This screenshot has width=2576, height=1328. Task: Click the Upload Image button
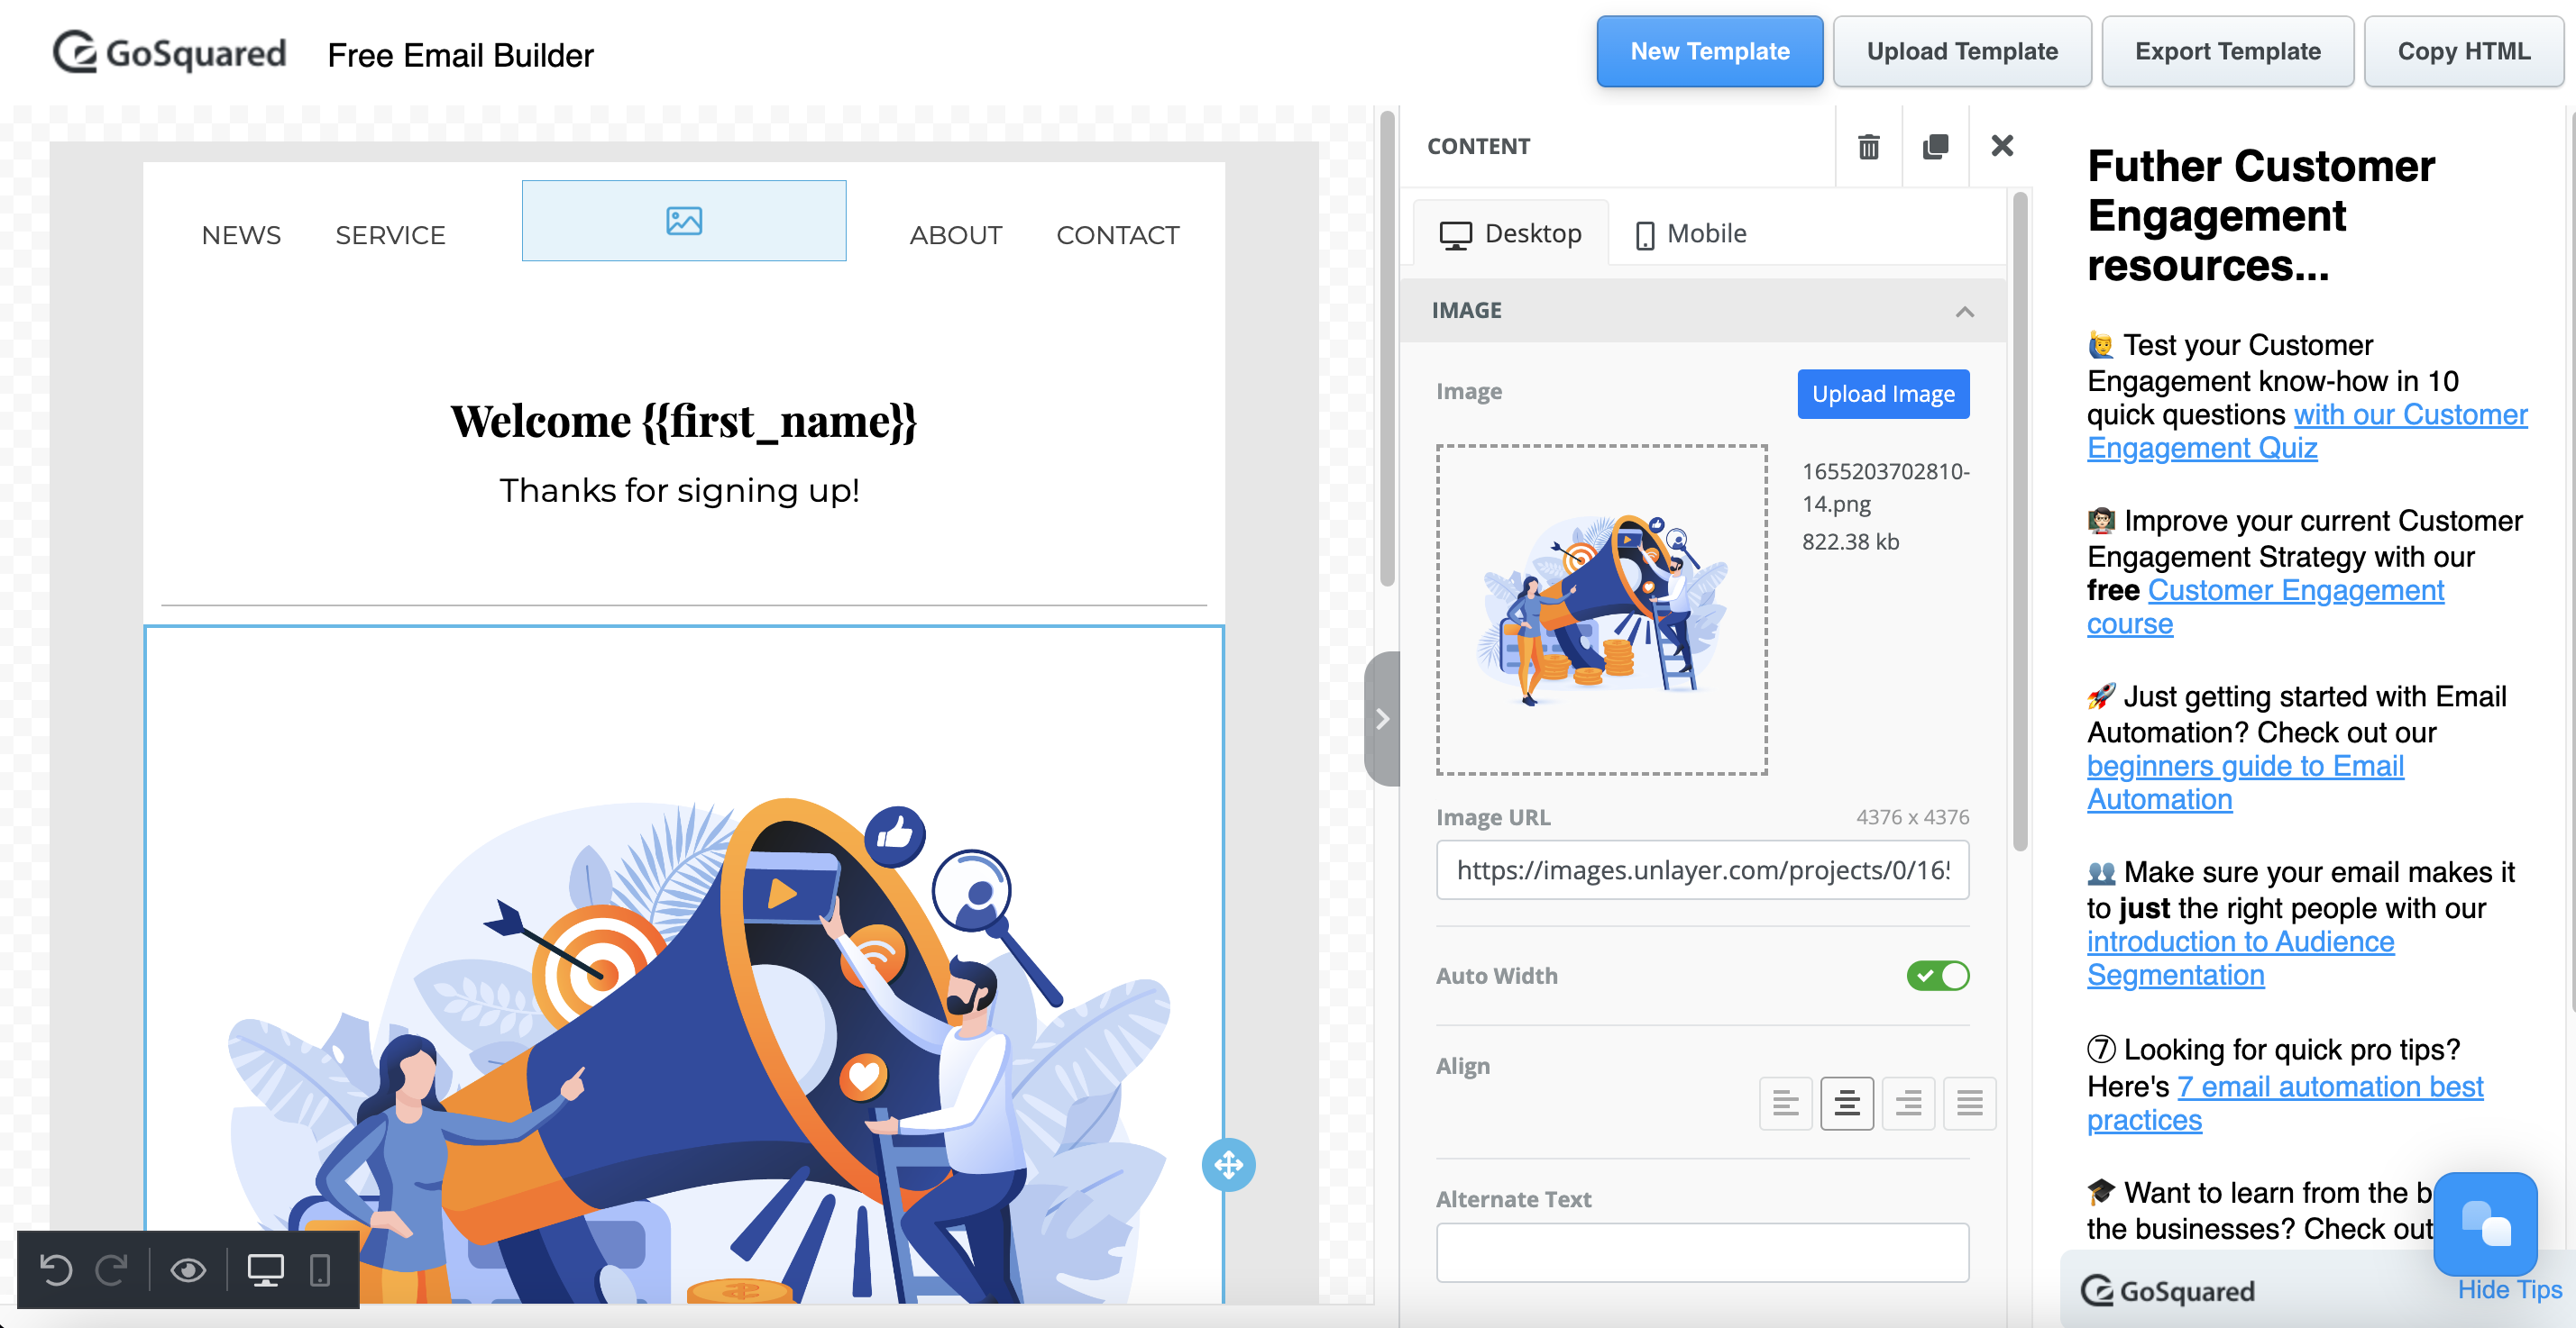coord(1883,394)
